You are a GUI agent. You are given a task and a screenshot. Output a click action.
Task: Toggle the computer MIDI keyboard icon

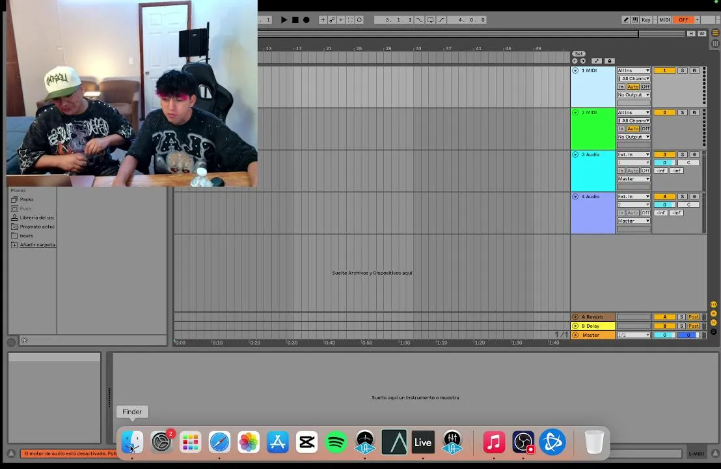[635, 20]
